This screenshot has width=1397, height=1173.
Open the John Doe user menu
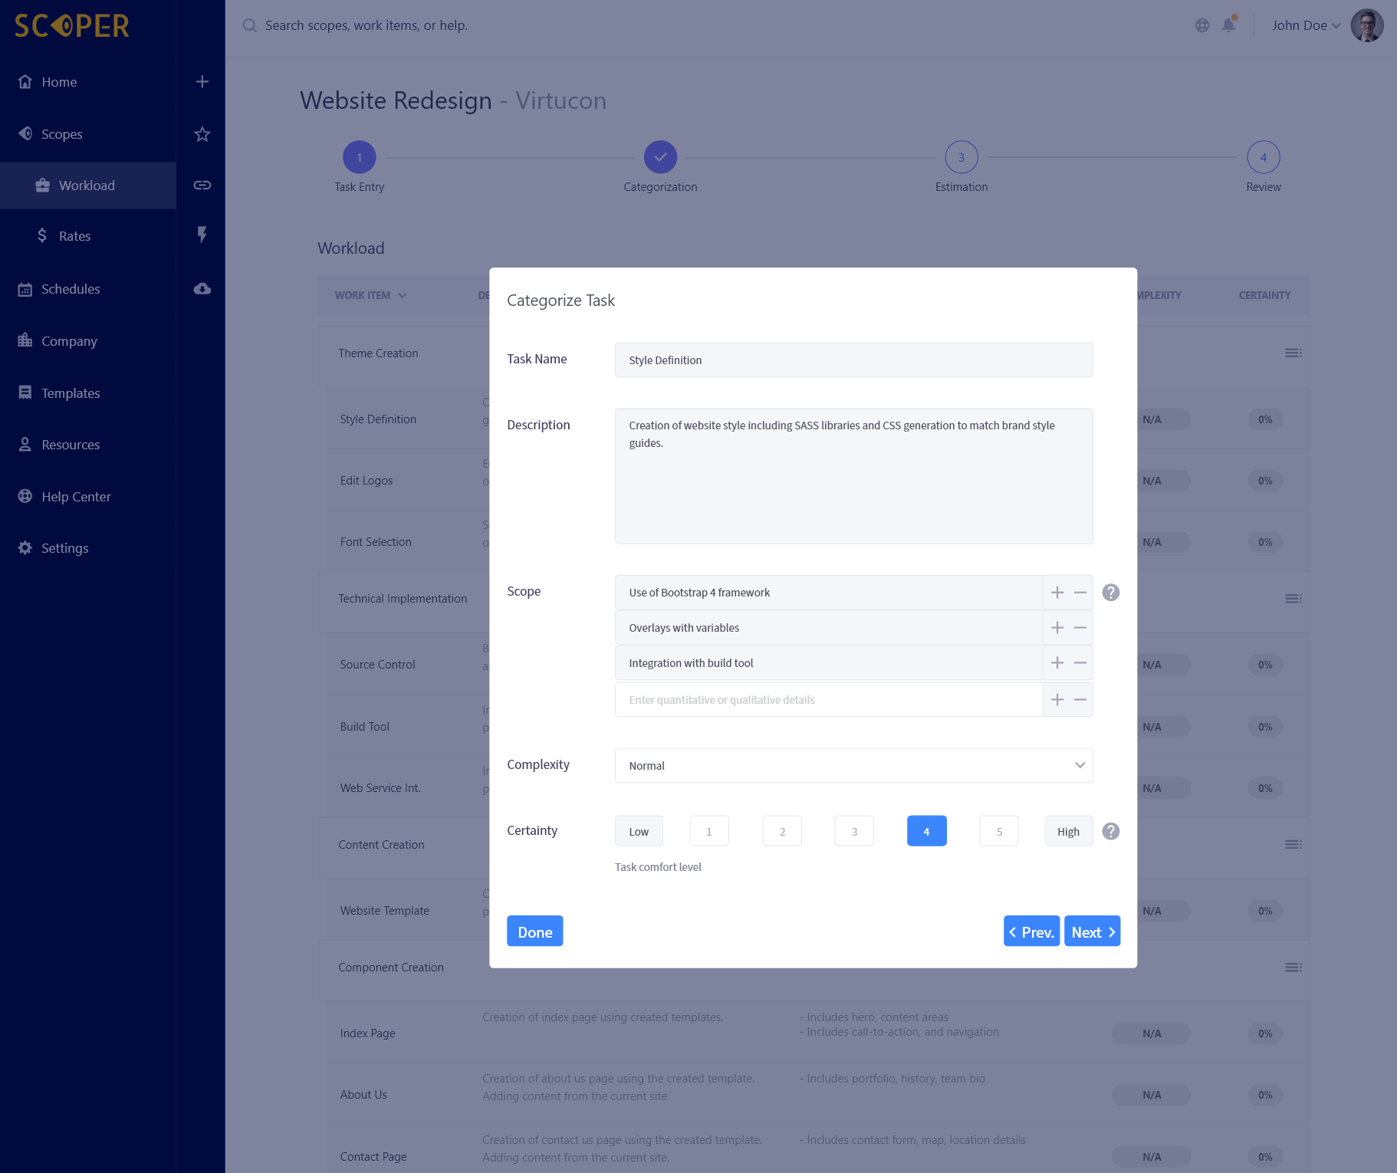[x=1306, y=25]
